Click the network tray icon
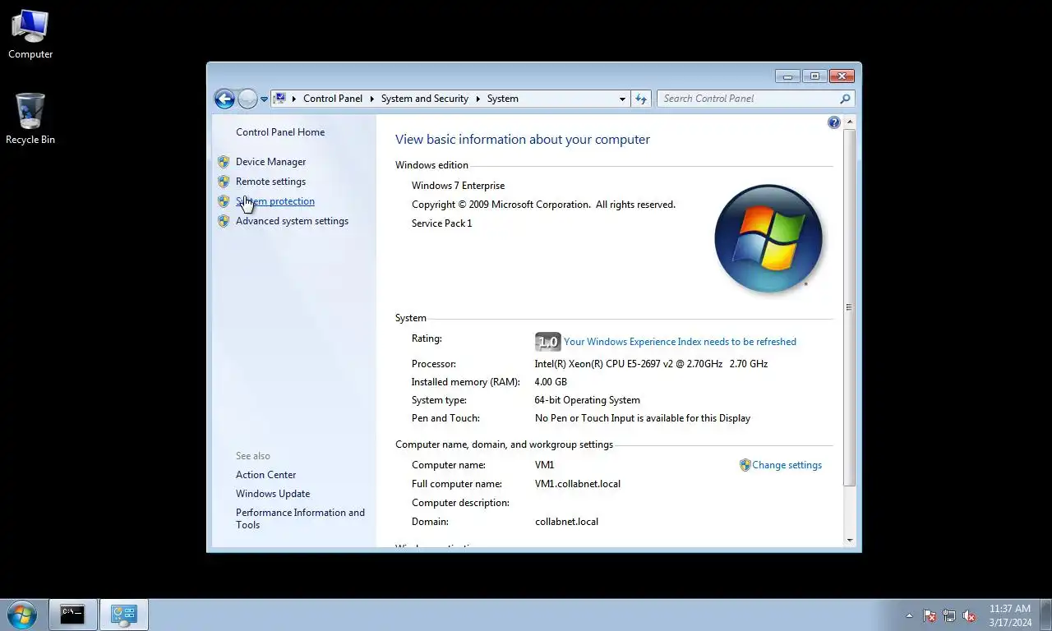Screen dimensions: 1052x631 (949, 615)
